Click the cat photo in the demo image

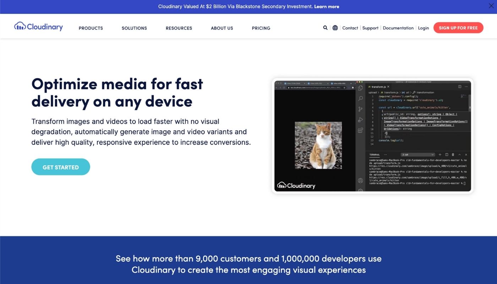(318, 145)
